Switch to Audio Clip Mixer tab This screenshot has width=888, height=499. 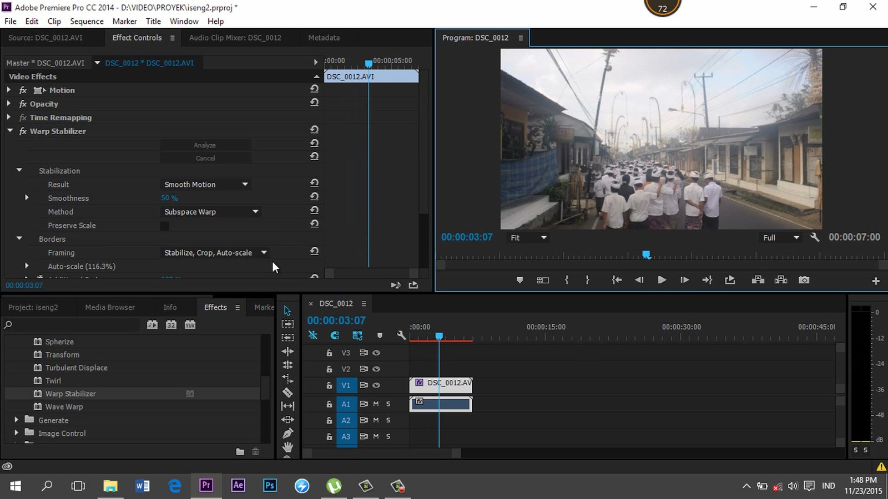click(x=235, y=38)
